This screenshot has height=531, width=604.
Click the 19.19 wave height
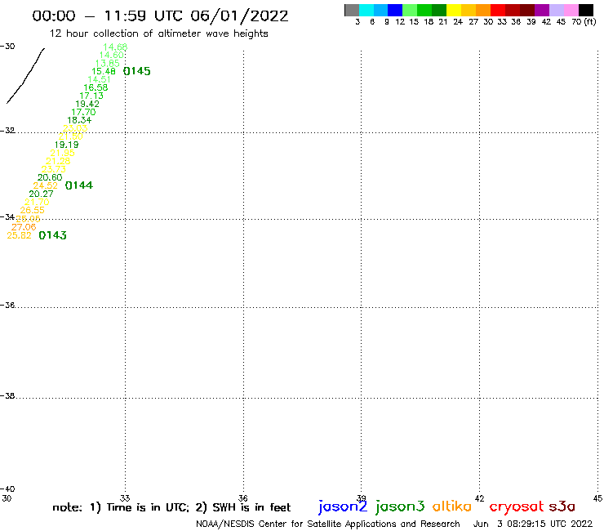click(66, 145)
